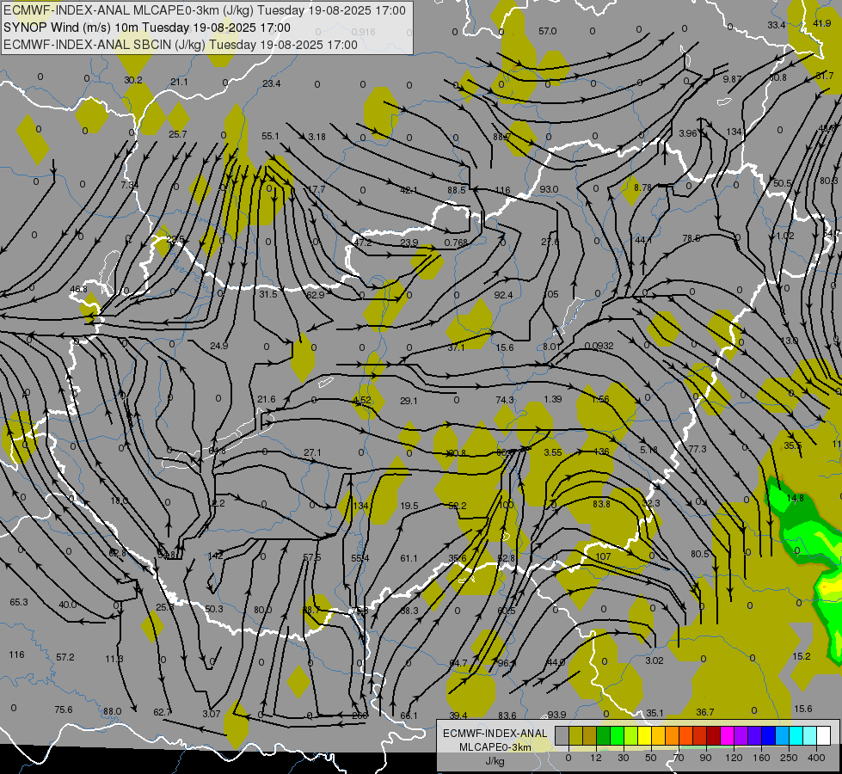Click the map value '9.87'

pos(732,79)
